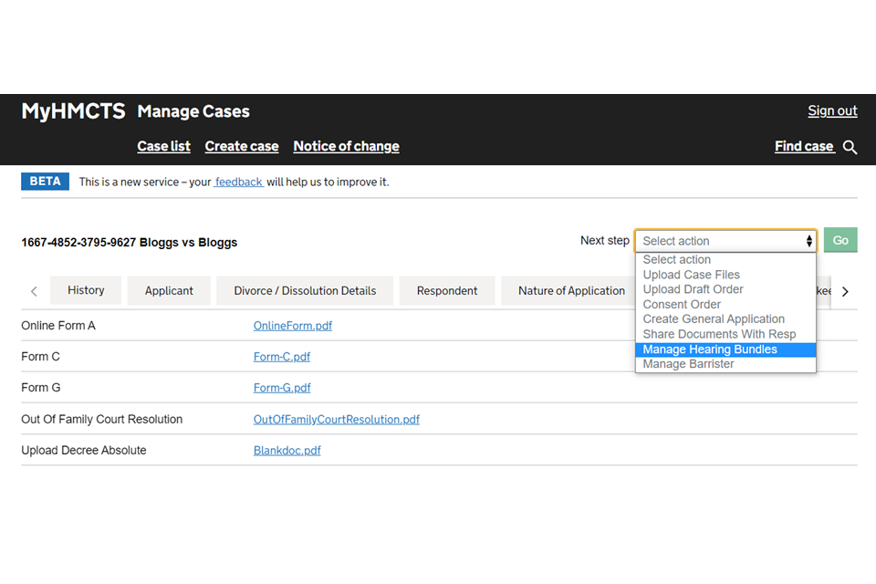Open the Next step action dropdown
876x584 pixels.
[725, 241]
